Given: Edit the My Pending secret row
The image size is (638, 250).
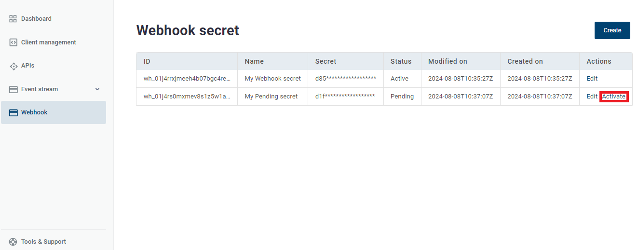Looking at the screenshot, I should point(592,97).
